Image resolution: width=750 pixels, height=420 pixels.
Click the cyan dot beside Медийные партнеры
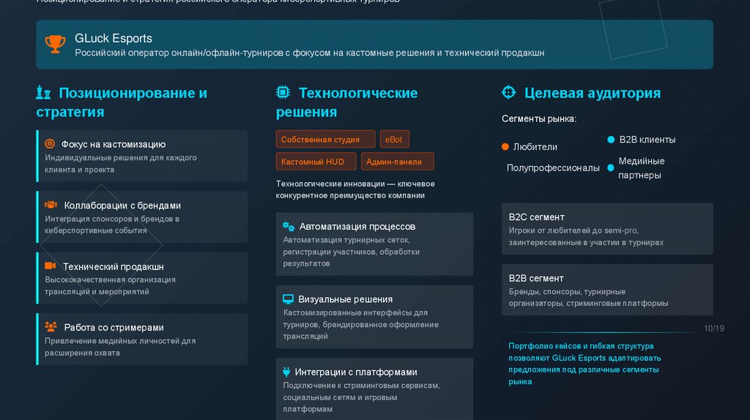pyautogui.click(x=611, y=168)
